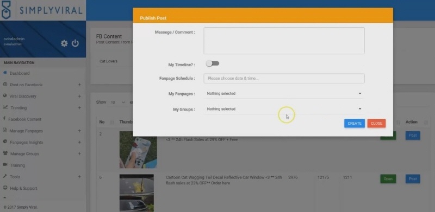Go to Dashboard in main navigation

(20, 73)
